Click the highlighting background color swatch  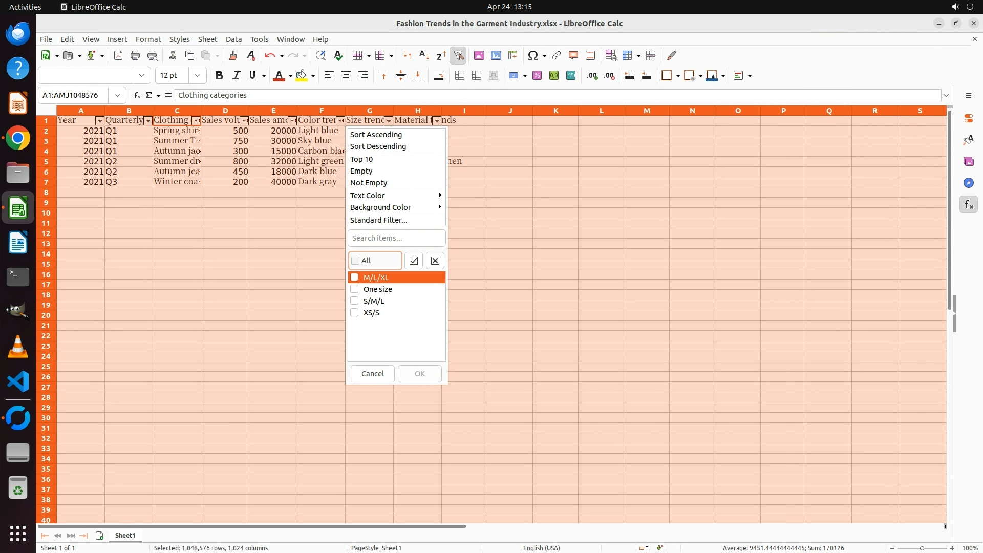coord(301,76)
